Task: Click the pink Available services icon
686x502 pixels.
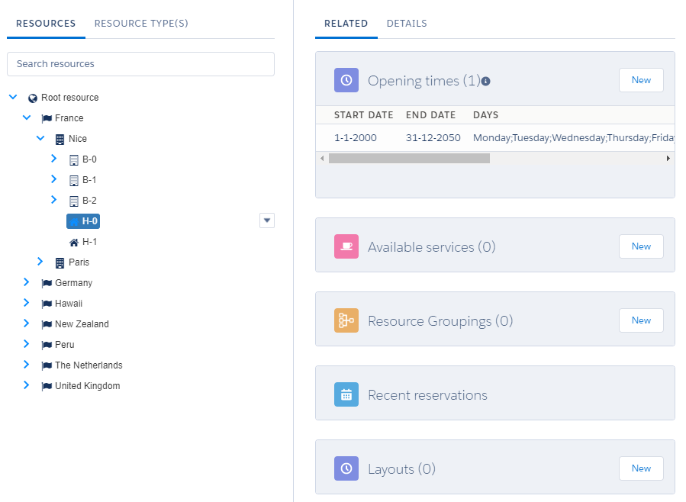Action: tap(346, 246)
